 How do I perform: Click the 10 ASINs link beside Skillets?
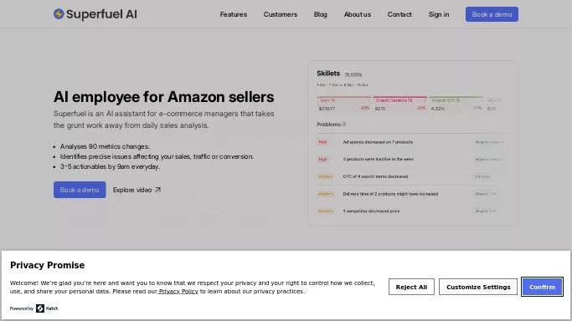point(353,74)
